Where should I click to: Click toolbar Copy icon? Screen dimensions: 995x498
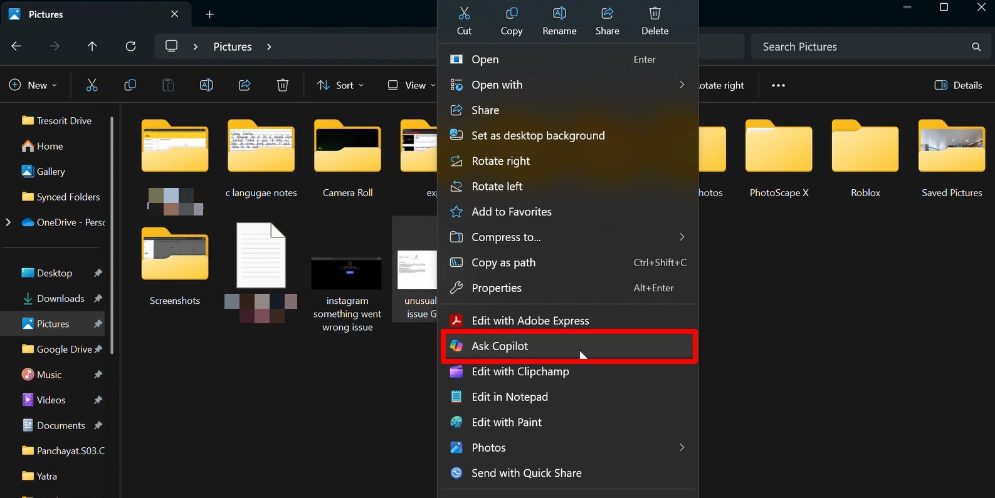(130, 85)
